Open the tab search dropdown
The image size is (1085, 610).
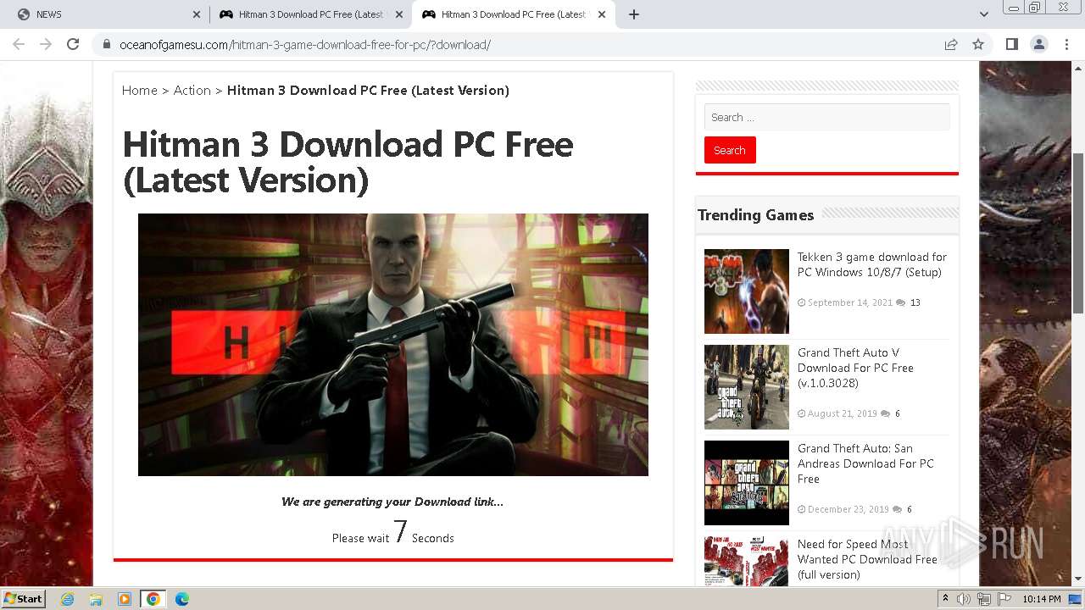(x=984, y=14)
